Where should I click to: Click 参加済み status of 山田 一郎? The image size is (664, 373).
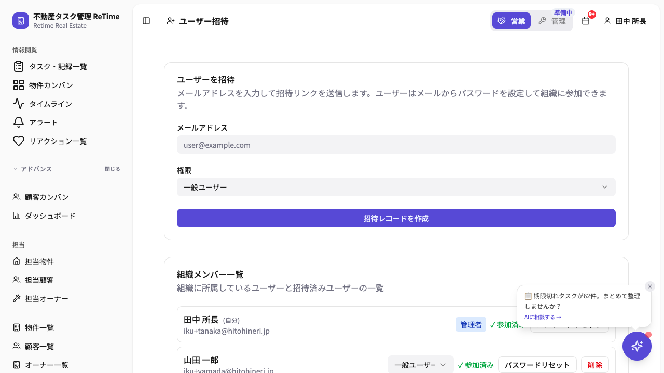476,365
